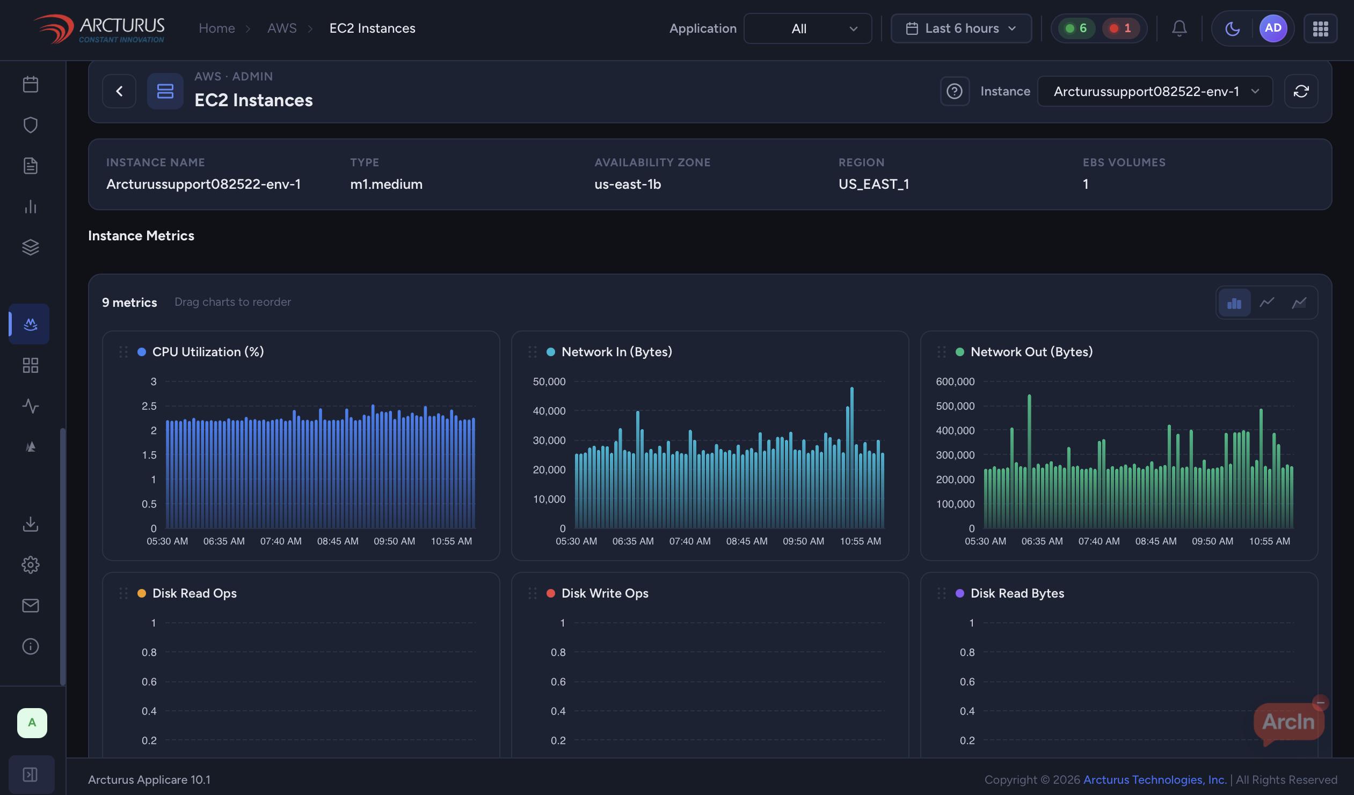
Task: Go to Home breadcrumb
Action: (217, 28)
